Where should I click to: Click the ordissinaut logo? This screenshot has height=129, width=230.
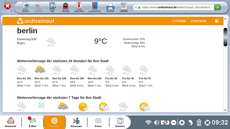pos(36,21)
